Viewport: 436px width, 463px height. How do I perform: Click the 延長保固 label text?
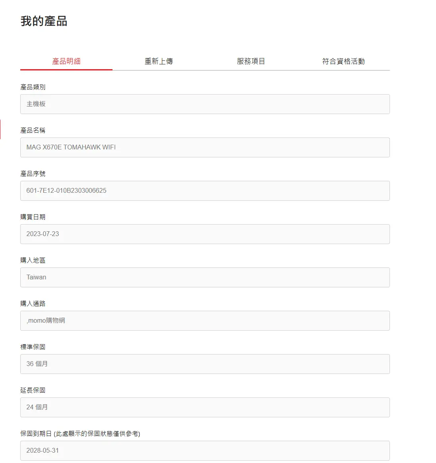pyautogui.click(x=33, y=390)
